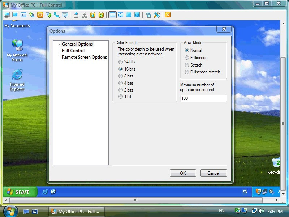
Task: Start voice chat via phone icon
Action: 57,15
